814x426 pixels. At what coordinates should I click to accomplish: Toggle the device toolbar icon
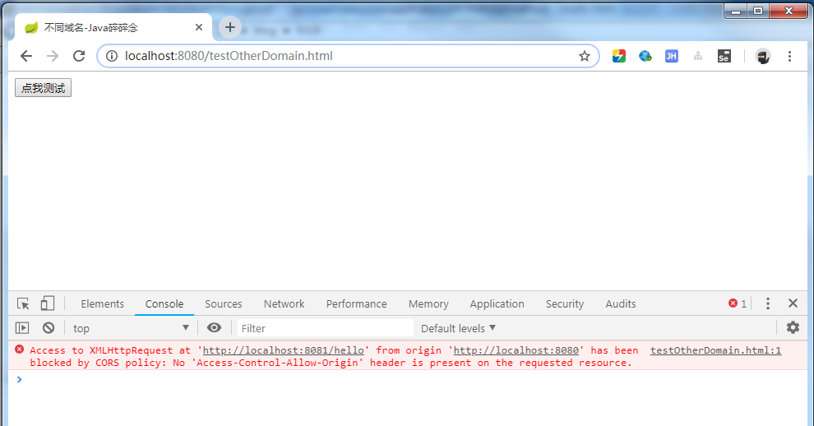47,303
